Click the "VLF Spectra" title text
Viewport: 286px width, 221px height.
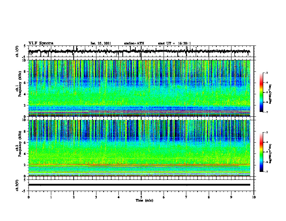click(x=41, y=43)
